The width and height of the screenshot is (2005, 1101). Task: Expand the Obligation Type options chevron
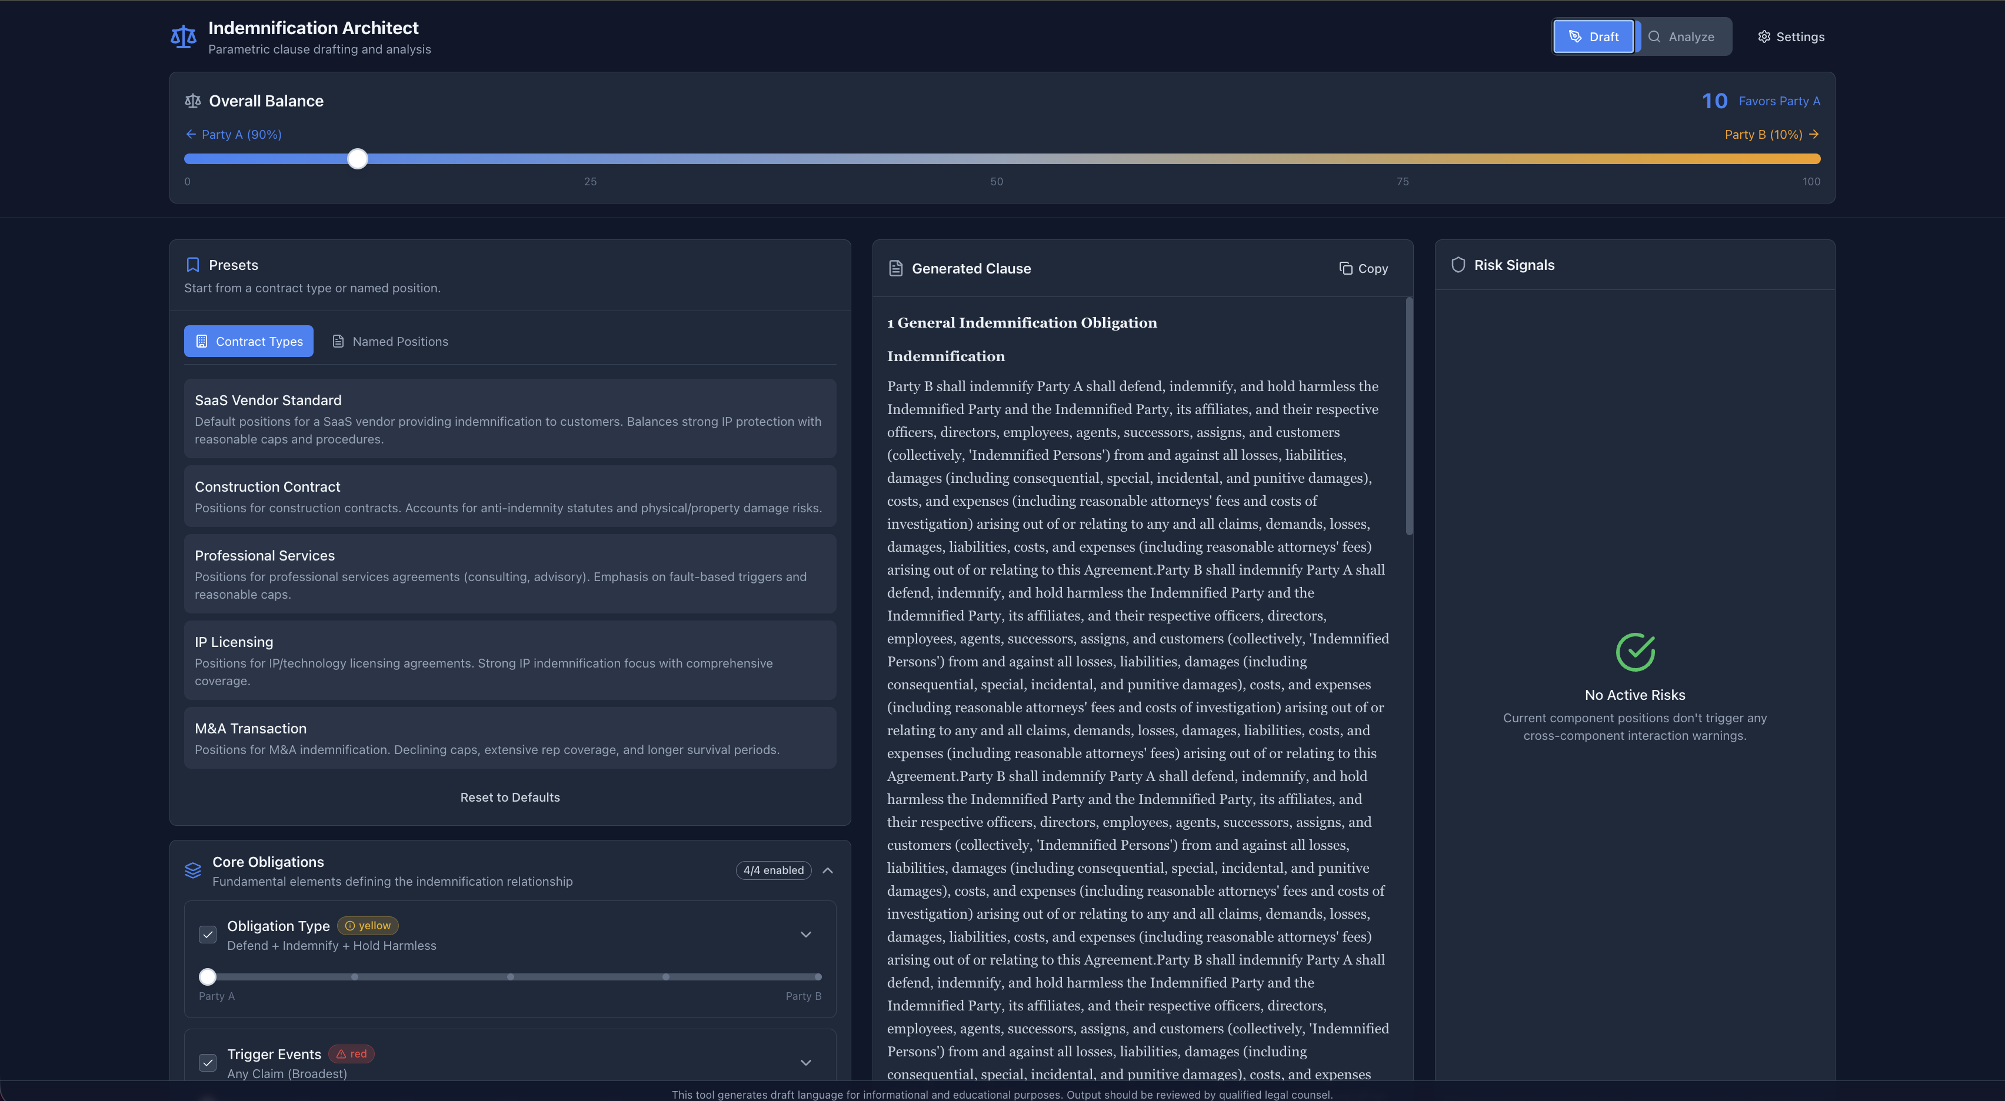(807, 935)
